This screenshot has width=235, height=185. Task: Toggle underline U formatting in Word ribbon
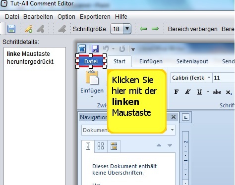tap(199, 92)
